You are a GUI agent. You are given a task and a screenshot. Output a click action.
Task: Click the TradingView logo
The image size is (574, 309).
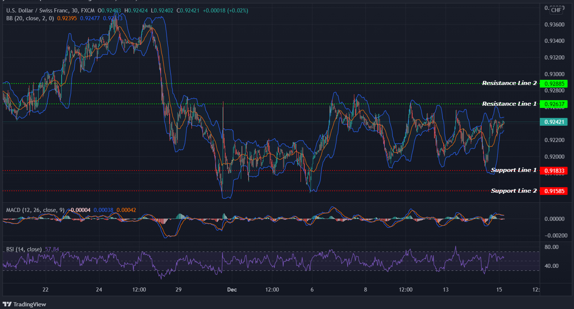(x=24, y=304)
